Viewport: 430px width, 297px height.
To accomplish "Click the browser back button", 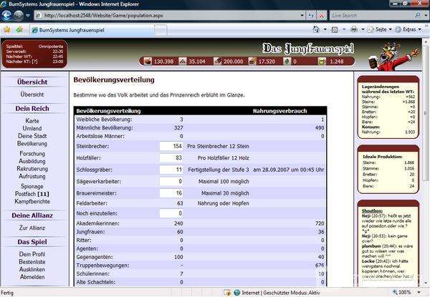I will [x=8, y=14].
